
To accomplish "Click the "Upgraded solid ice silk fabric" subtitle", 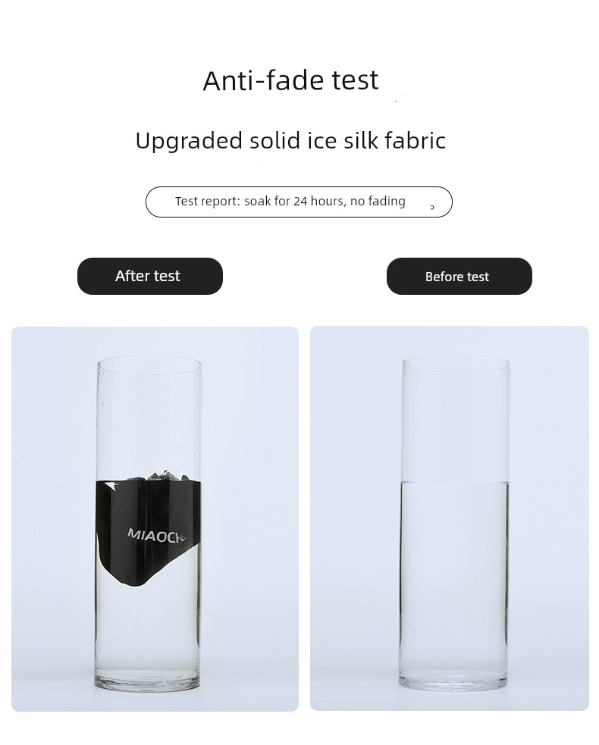I will pyautogui.click(x=290, y=141).
